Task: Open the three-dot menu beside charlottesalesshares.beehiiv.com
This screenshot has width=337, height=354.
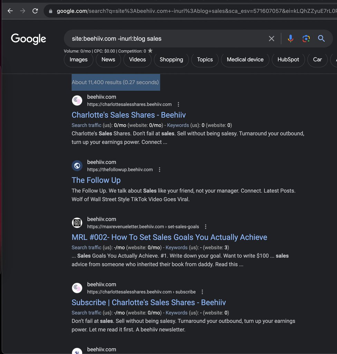Action: (x=179, y=104)
